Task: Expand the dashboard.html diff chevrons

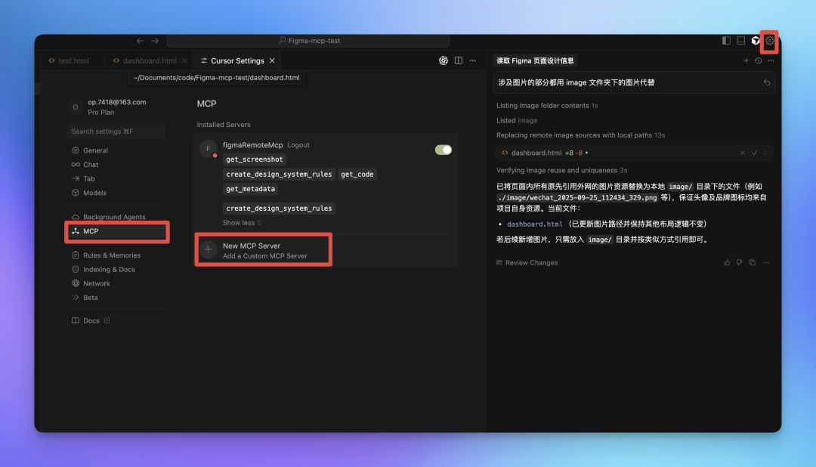Action: [x=765, y=153]
